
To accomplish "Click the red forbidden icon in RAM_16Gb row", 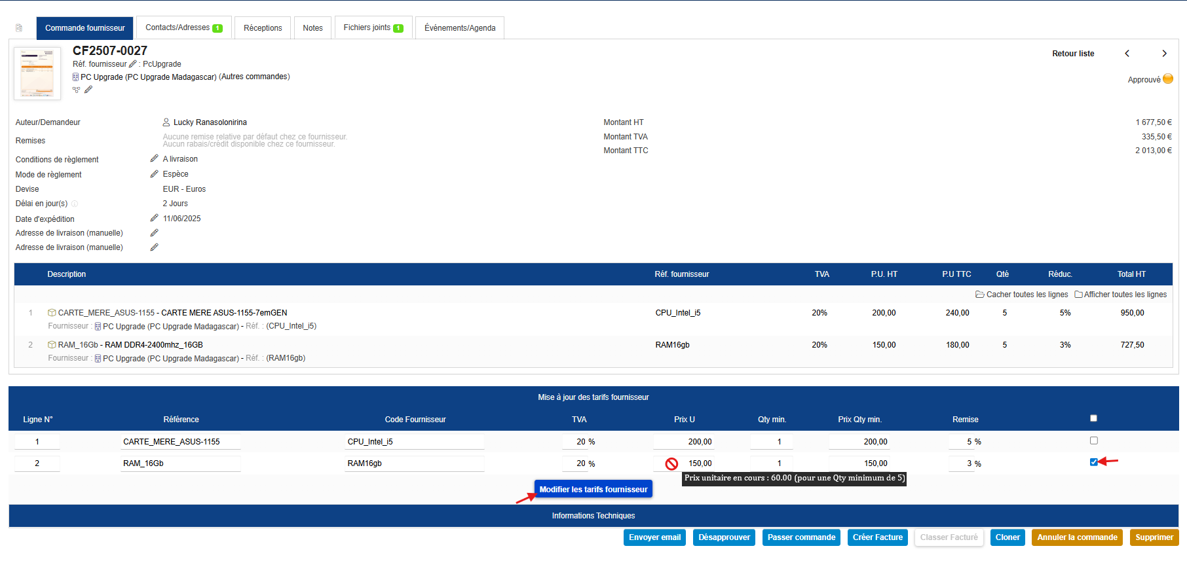I will [x=671, y=463].
